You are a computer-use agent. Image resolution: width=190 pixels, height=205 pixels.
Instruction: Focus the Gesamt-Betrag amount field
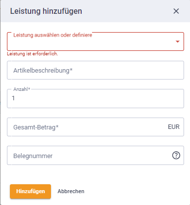point(95,127)
